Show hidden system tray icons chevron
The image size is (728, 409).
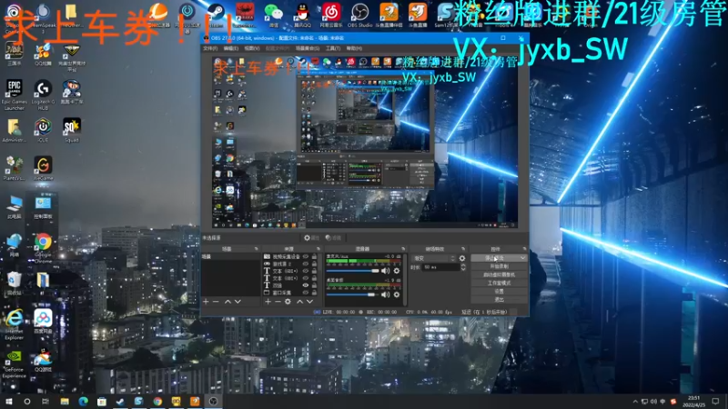635,401
